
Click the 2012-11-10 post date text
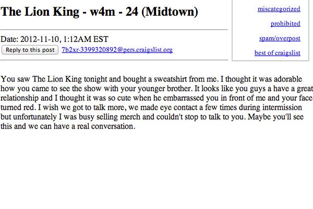click(x=40, y=39)
